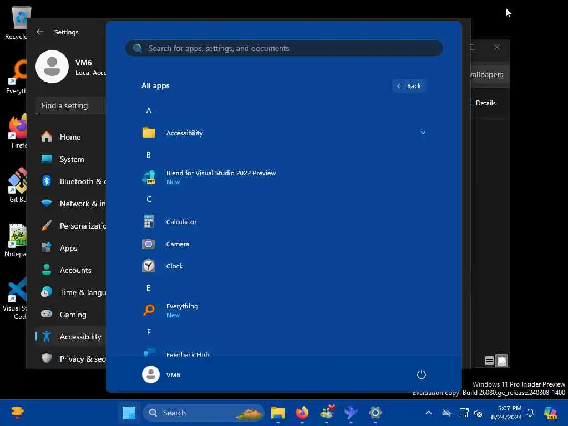Open the Accessibility folder in All apps
568x426 pixels.
point(283,133)
